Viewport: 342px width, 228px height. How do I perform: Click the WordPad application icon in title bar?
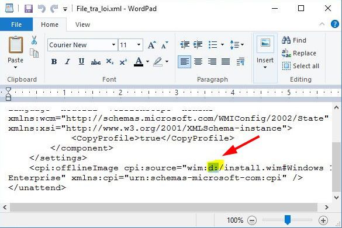(x=9, y=9)
